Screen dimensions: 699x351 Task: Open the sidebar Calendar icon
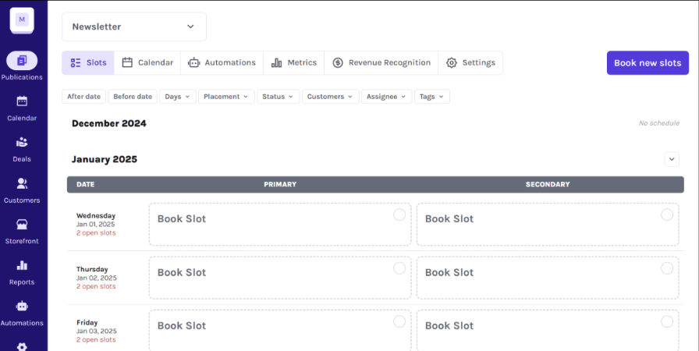[x=22, y=101]
